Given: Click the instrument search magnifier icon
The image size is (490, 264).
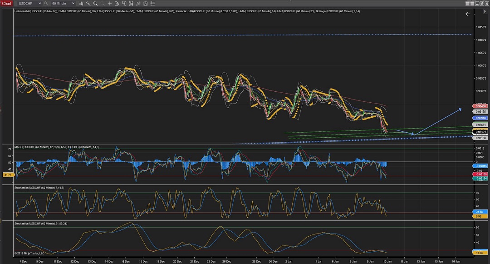Looking at the screenshot, I should (x=46, y=3).
